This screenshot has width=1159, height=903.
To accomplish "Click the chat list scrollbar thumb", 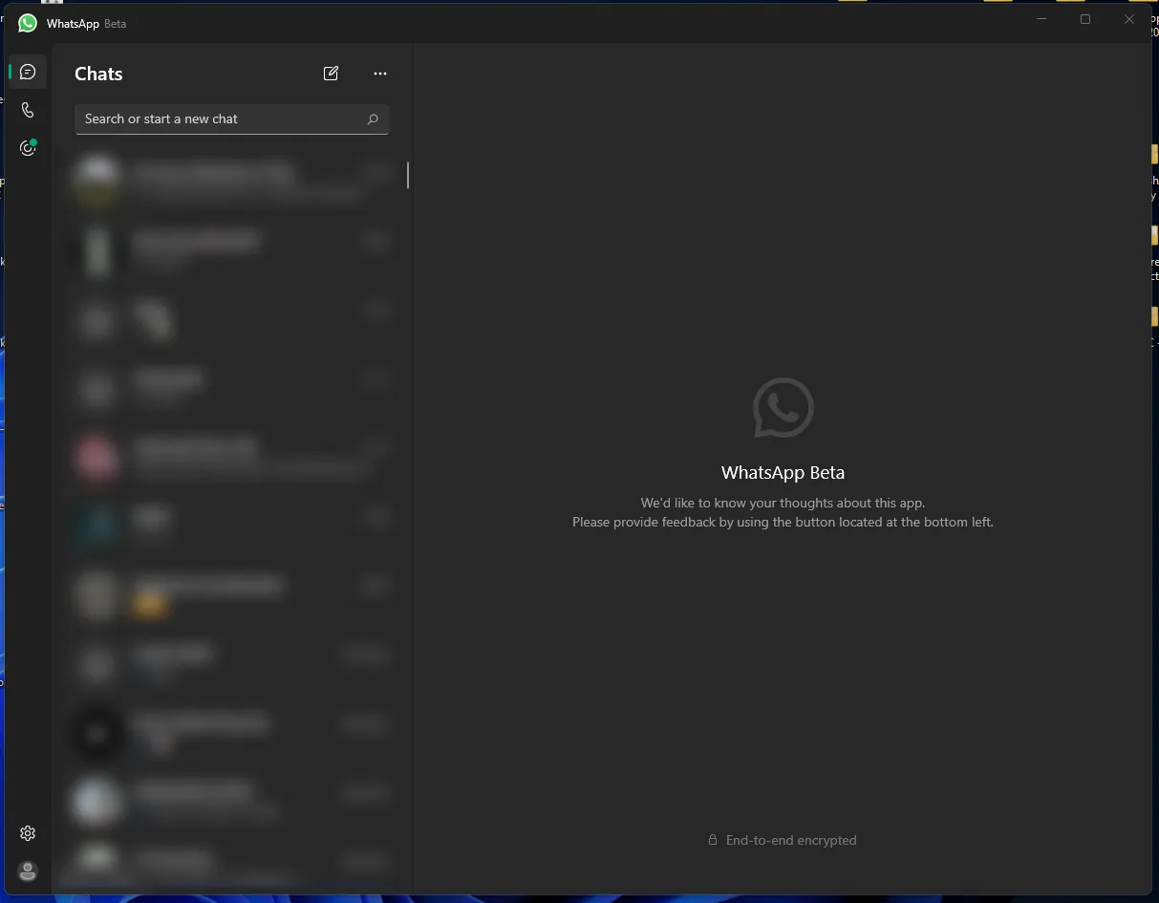I will click(x=408, y=176).
